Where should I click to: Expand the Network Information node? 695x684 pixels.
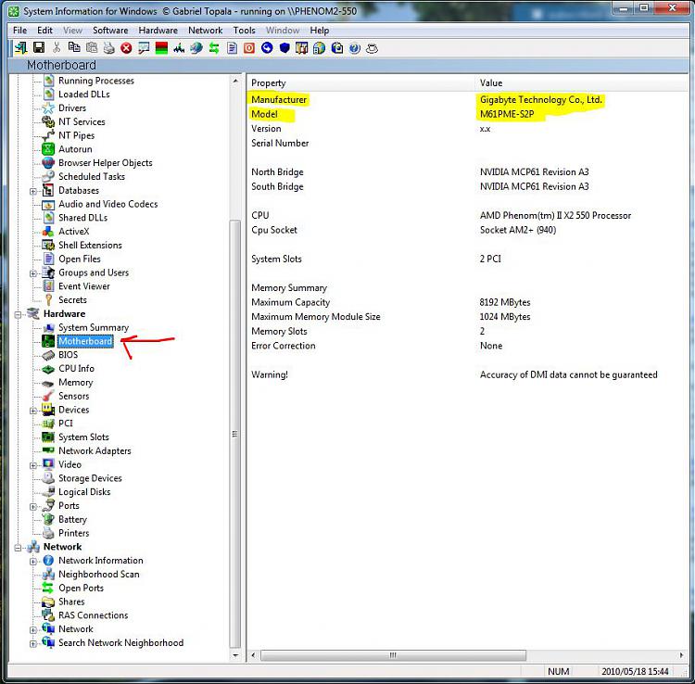[x=33, y=562]
